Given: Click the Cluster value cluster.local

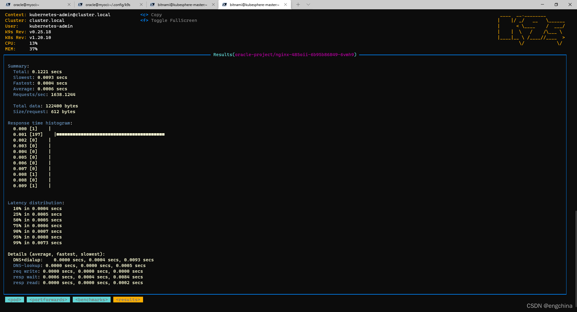Looking at the screenshot, I should 47,20.
